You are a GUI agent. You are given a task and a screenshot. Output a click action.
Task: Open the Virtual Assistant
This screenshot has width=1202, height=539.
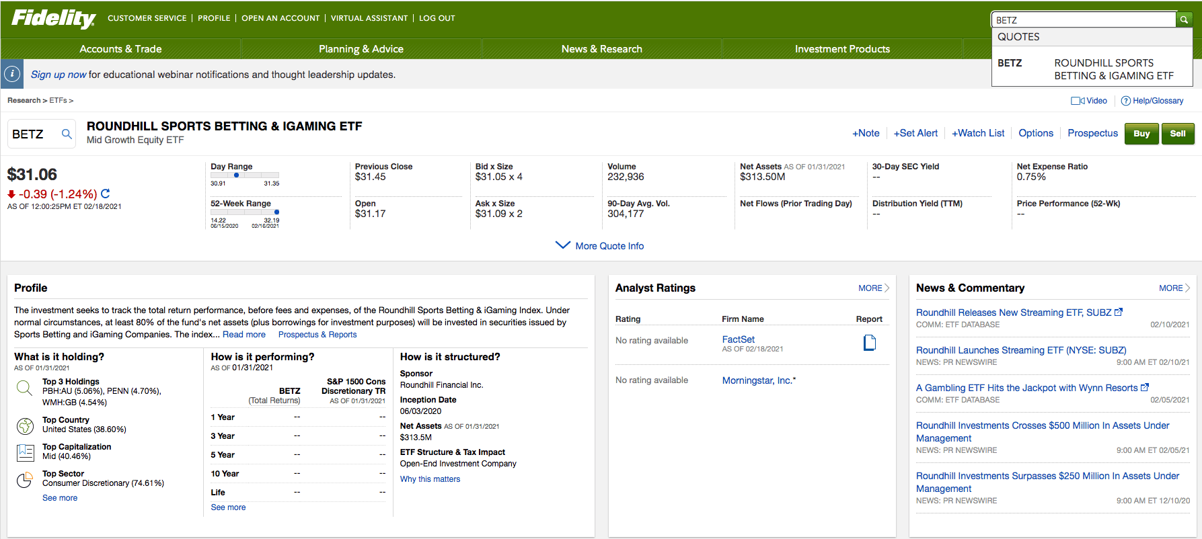click(x=369, y=18)
